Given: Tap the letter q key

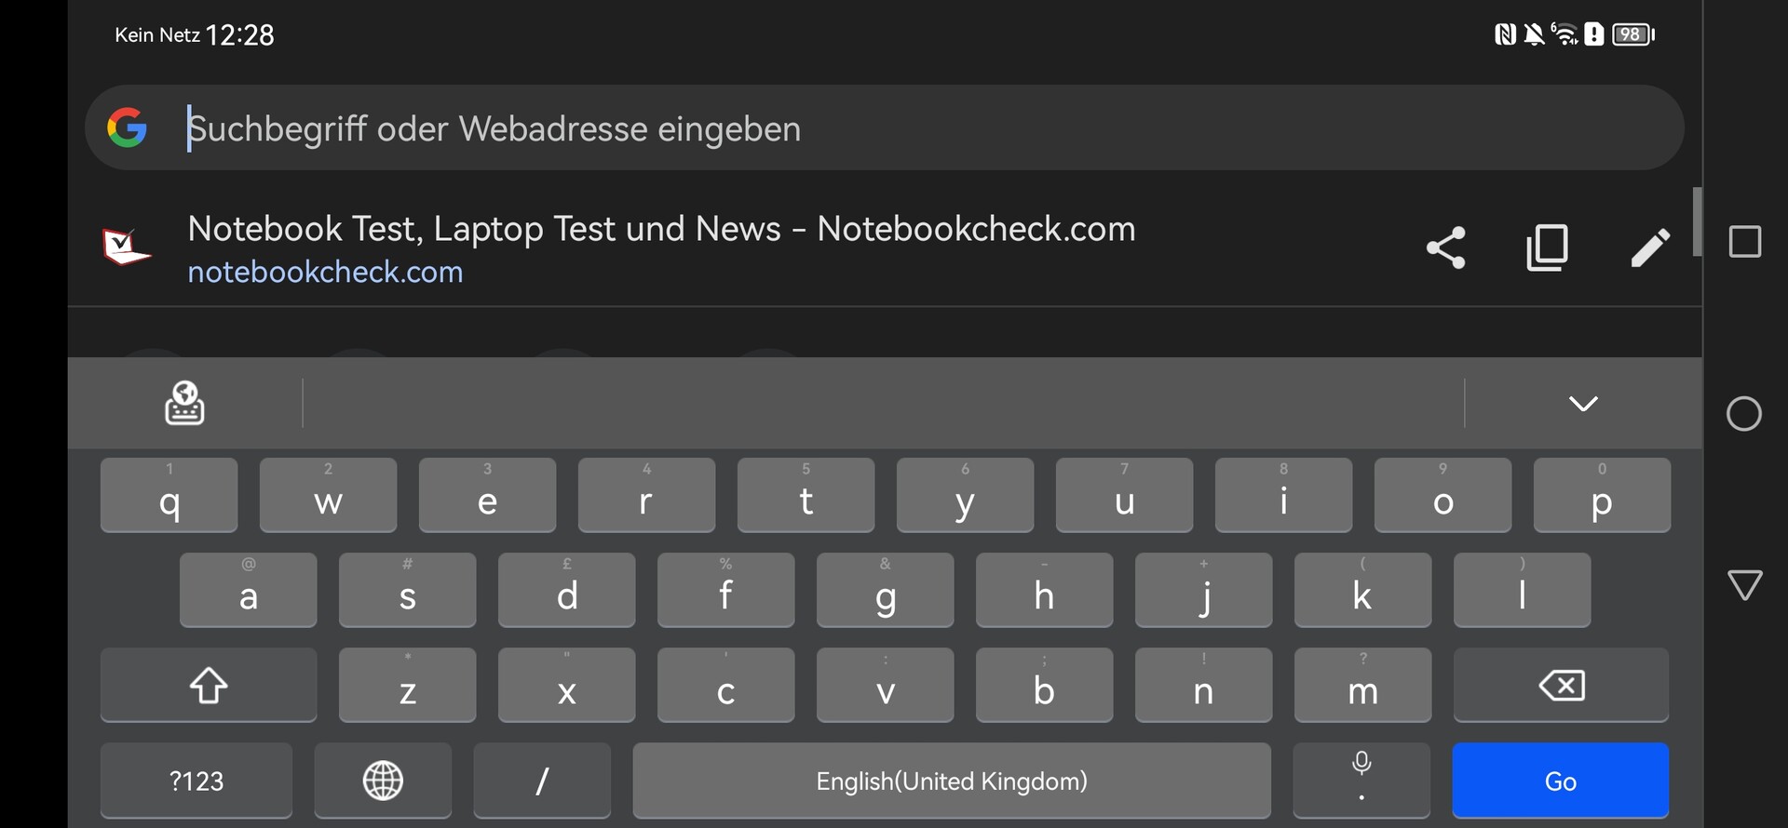Looking at the screenshot, I should tap(169, 496).
